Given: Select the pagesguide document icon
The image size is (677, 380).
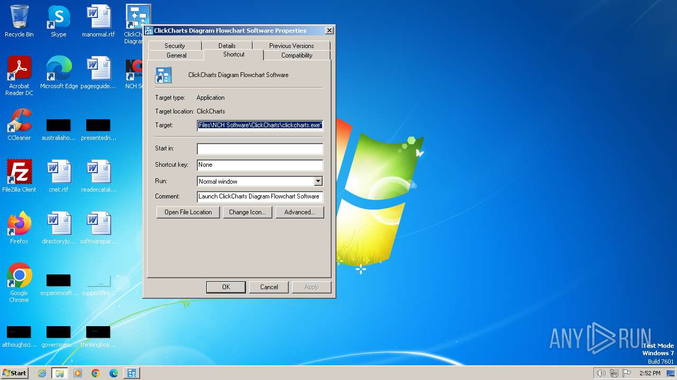Looking at the screenshot, I should click(98, 73).
